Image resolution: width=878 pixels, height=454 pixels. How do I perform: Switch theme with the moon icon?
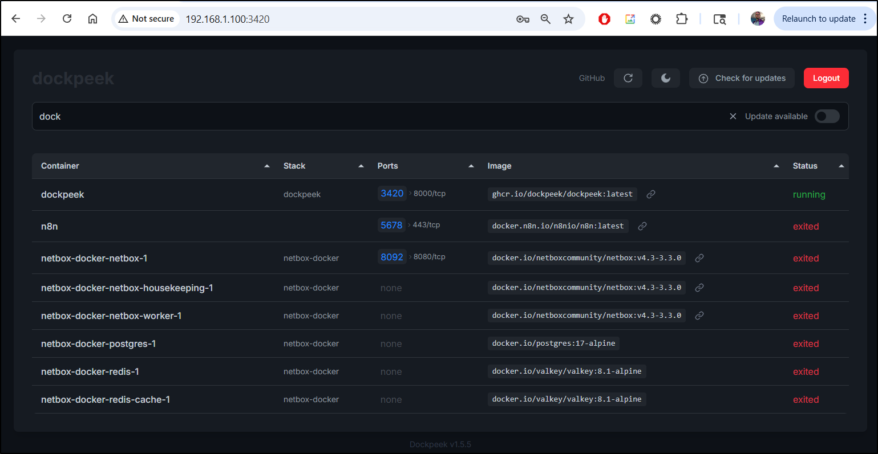[x=666, y=78]
